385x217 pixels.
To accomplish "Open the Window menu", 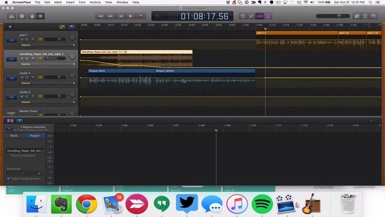I will click(x=122, y=2).
